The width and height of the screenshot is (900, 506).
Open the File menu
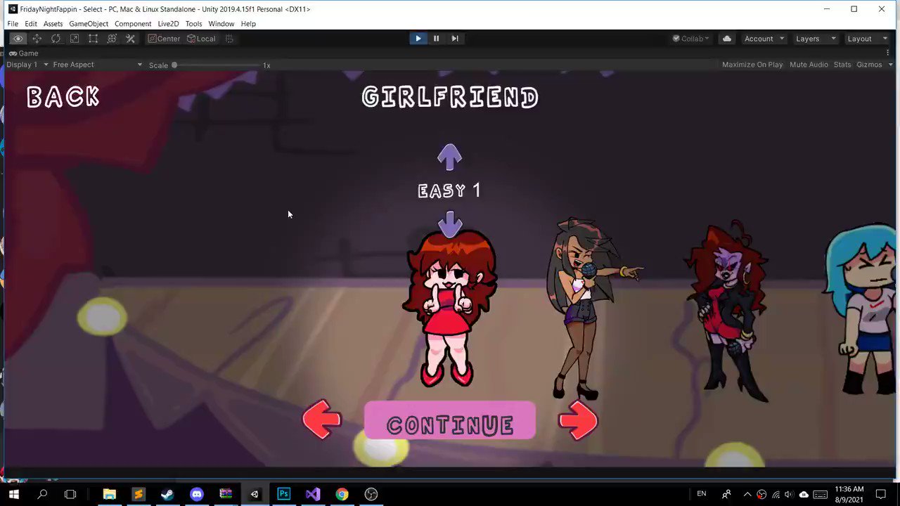(x=13, y=24)
